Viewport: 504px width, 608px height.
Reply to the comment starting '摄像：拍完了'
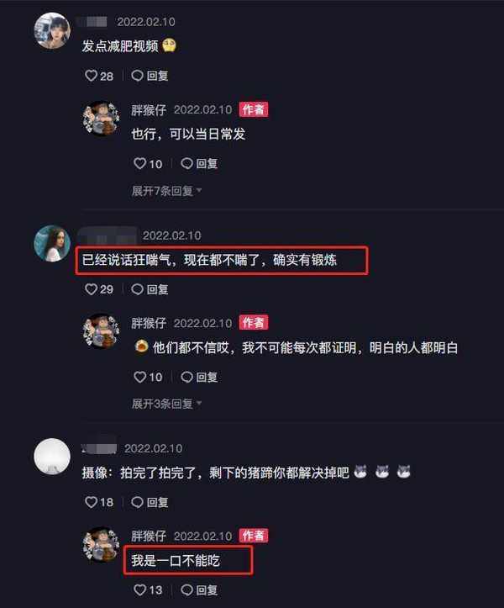[x=150, y=502]
